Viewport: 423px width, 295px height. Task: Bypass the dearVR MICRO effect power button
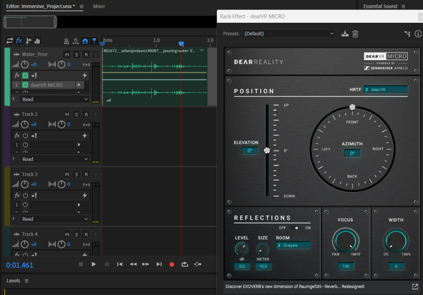pos(25,85)
